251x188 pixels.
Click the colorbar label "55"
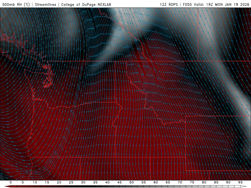(x=144, y=182)
